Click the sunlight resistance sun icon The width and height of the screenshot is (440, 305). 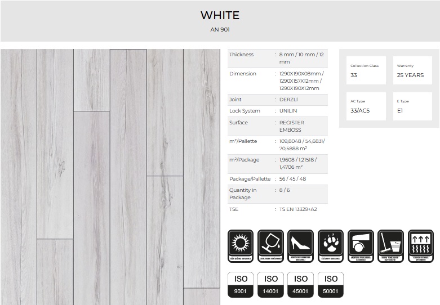(241, 246)
